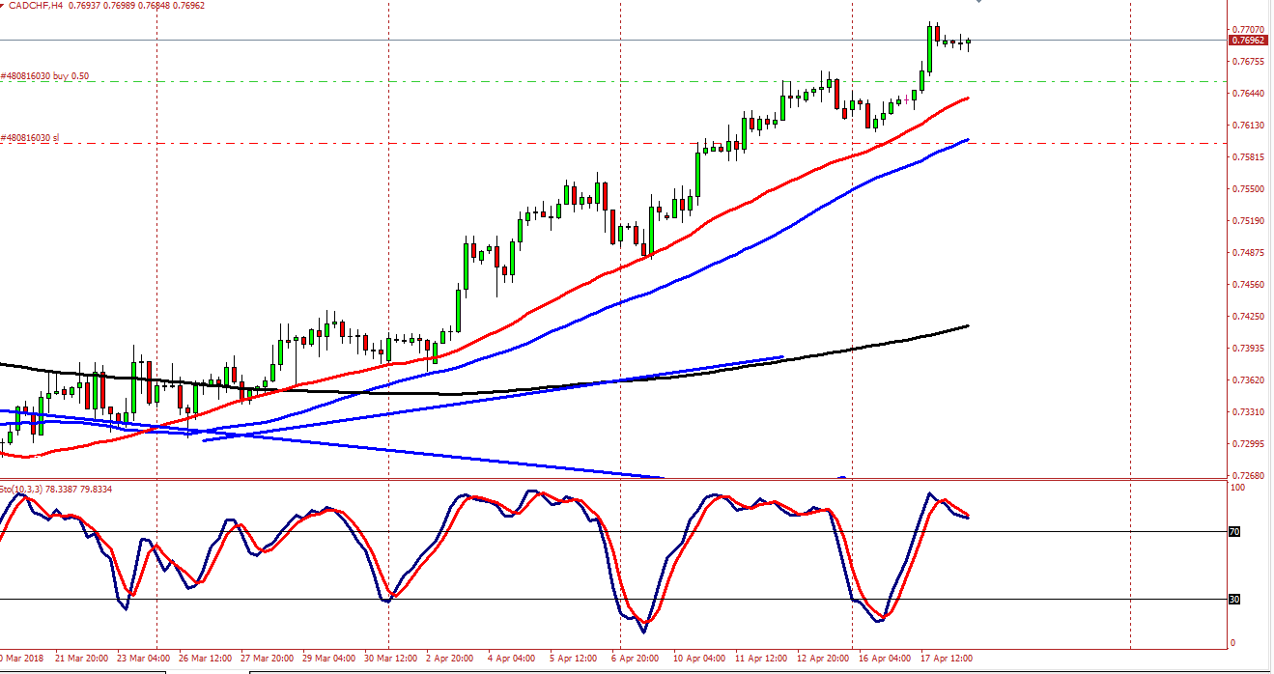Click the stochastic level 70 tag

click(x=1234, y=532)
